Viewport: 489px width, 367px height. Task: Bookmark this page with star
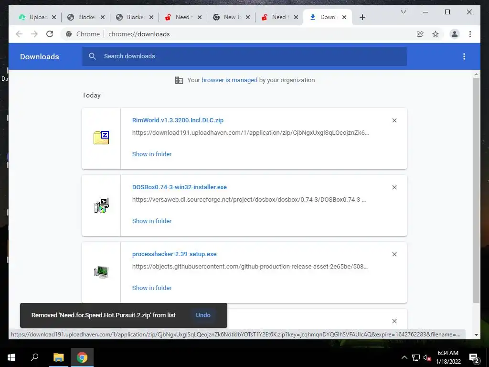(x=436, y=34)
